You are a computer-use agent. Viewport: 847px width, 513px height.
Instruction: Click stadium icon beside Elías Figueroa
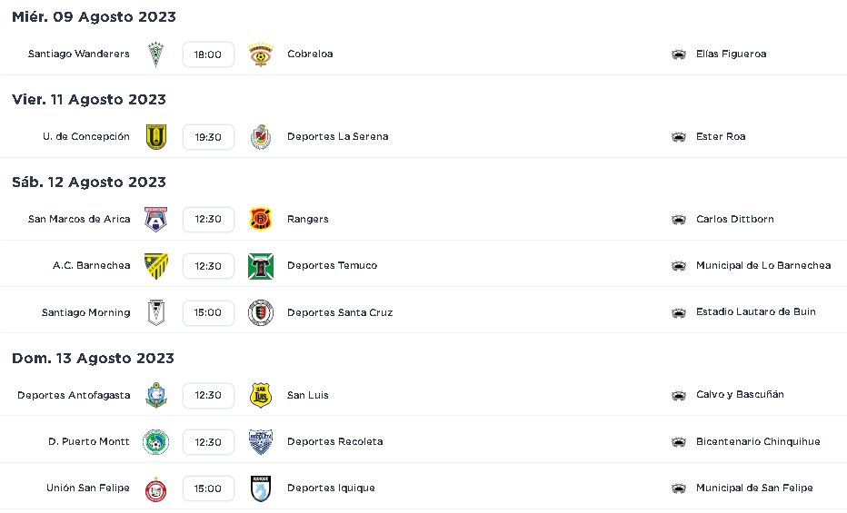(x=679, y=54)
